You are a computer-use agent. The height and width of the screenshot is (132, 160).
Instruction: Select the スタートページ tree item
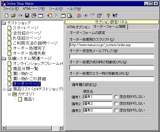click(25, 28)
